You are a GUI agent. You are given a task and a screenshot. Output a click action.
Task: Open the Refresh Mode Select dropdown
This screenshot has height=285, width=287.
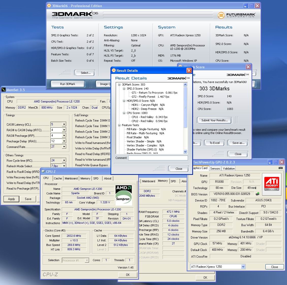[64, 166]
